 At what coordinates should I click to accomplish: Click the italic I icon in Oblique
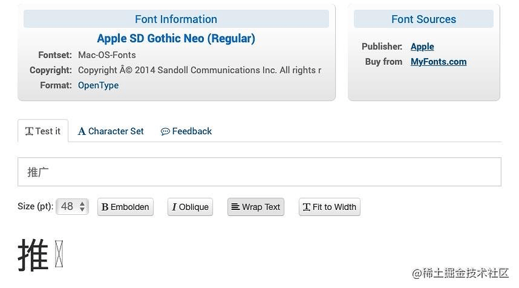click(x=174, y=207)
